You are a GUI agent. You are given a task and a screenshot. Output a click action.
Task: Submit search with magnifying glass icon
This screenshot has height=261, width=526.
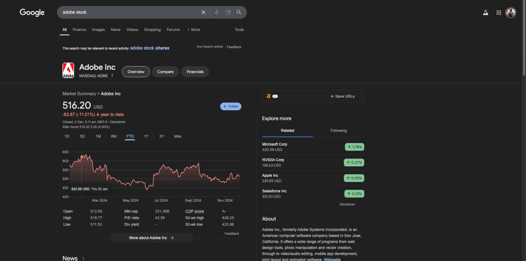[x=239, y=12]
